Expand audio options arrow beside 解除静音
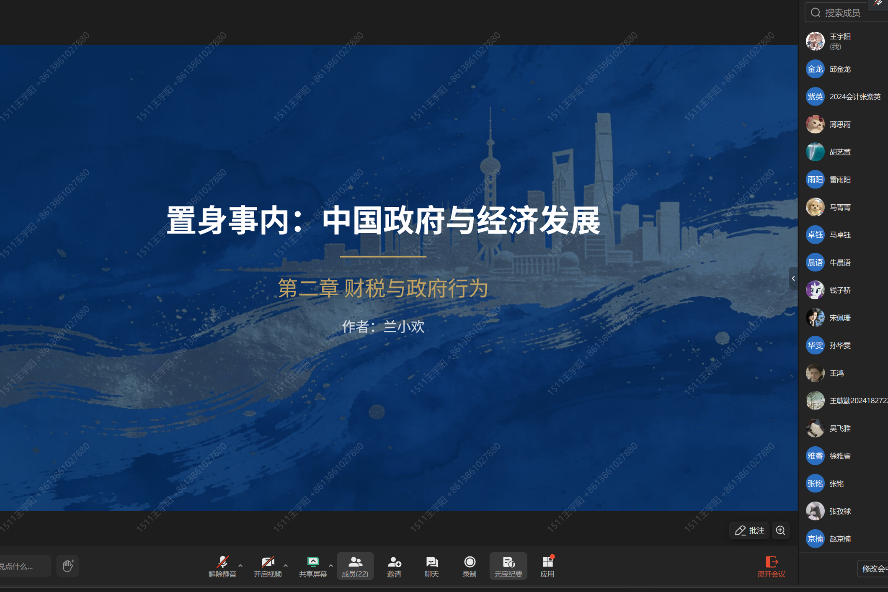The width and height of the screenshot is (888, 592). click(x=240, y=565)
